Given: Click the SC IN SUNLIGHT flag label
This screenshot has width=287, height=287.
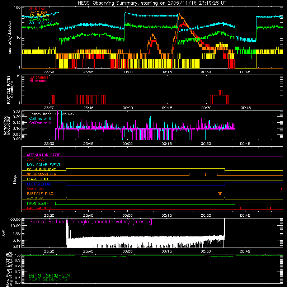Looking at the screenshot, I should (x=41, y=169).
